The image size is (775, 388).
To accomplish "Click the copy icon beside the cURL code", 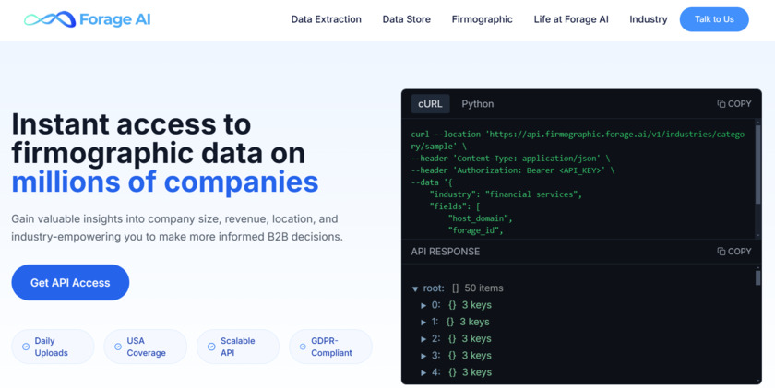I will click(721, 103).
